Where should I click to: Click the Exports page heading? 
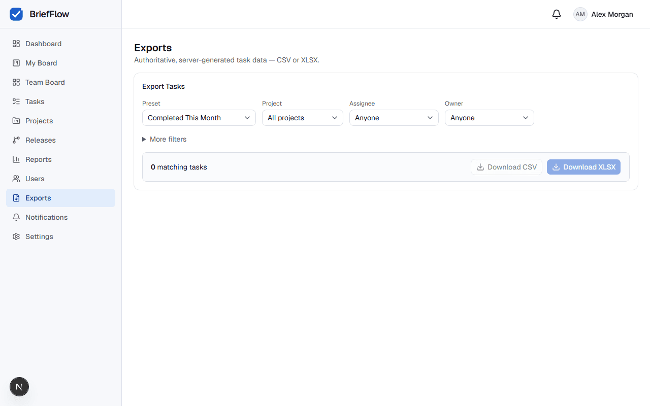pos(153,48)
